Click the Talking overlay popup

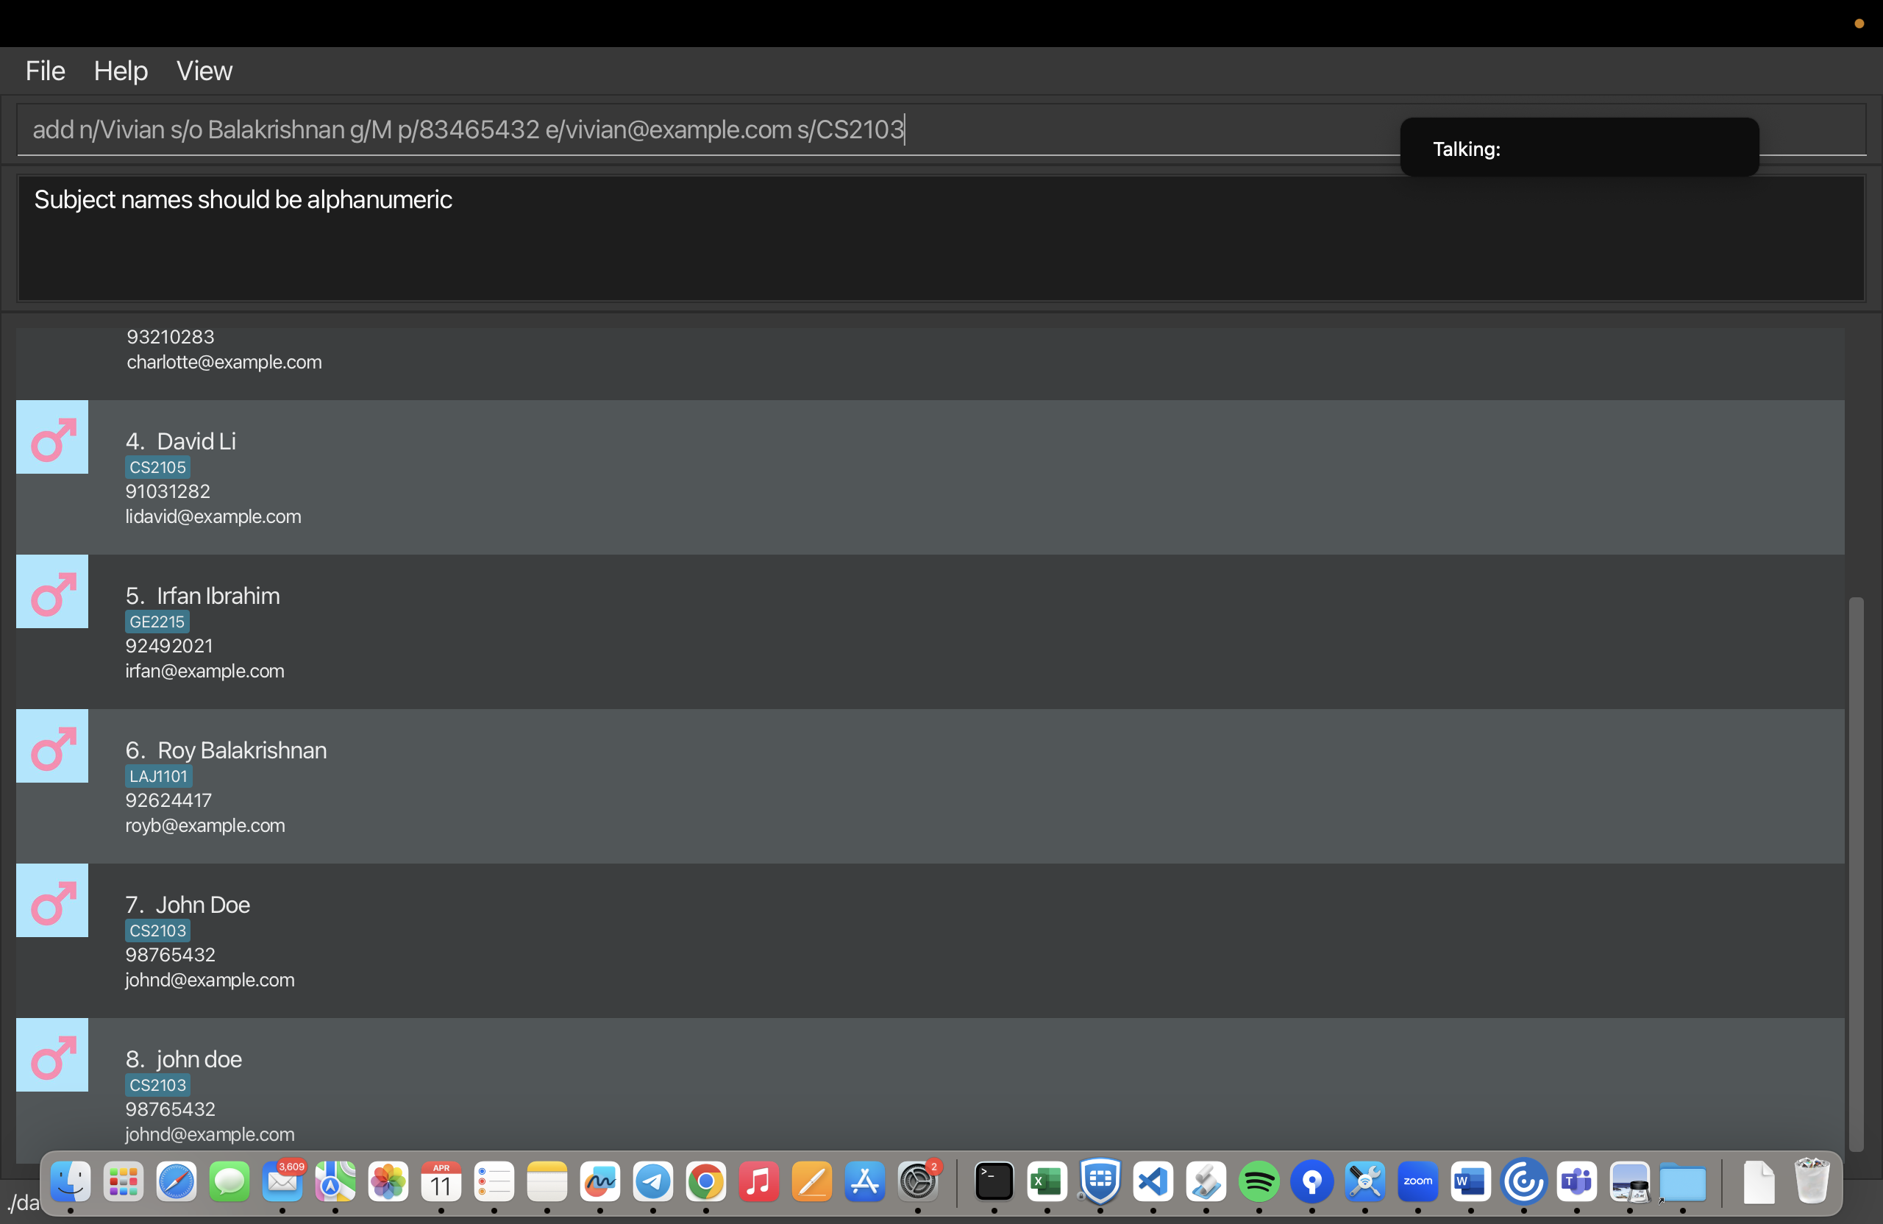(1579, 148)
